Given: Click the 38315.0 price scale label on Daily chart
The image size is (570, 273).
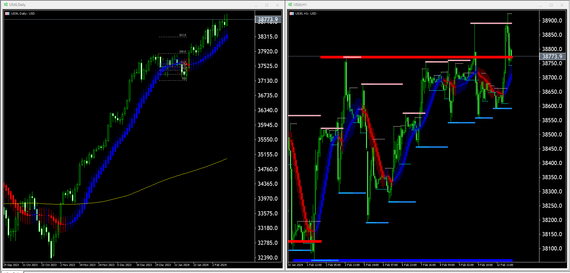Looking at the screenshot, I should 268,37.
